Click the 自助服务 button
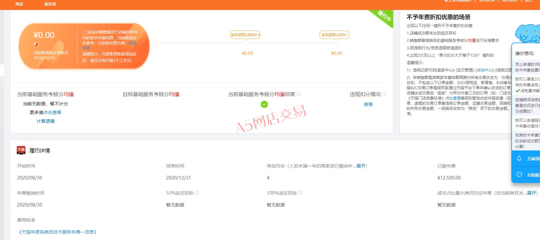The height and width of the screenshot is (240, 540). tap(526, 175)
